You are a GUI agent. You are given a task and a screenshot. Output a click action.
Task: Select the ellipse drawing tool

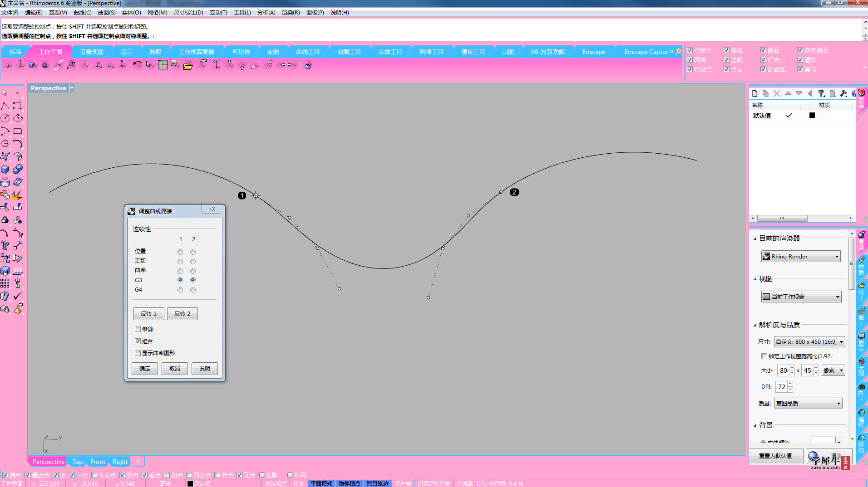pos(18,118)
